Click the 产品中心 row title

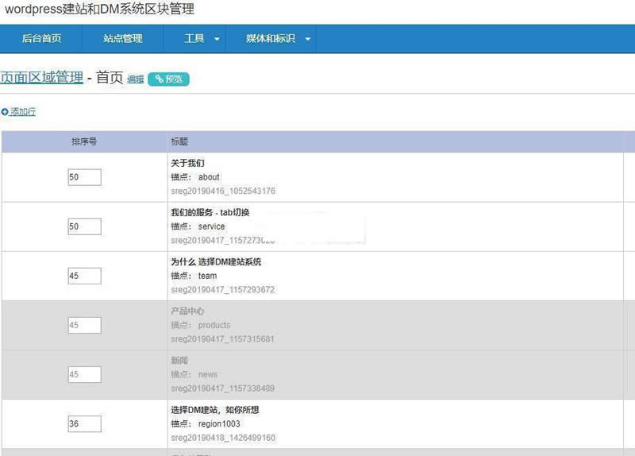point(187,311)
